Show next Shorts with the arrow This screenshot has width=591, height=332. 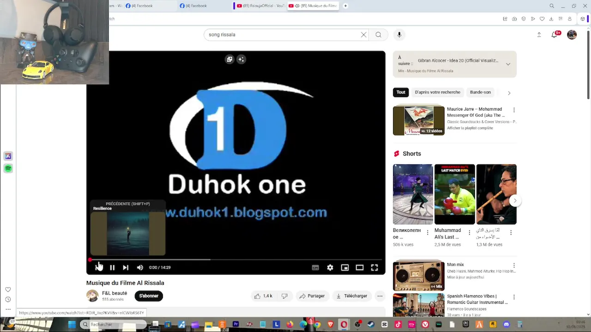click(515, 201)
